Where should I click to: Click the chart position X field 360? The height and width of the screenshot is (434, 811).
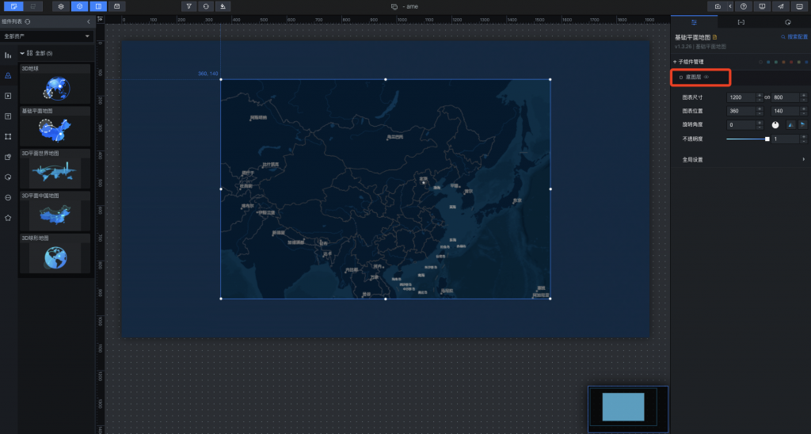click(x=741, y=111)
